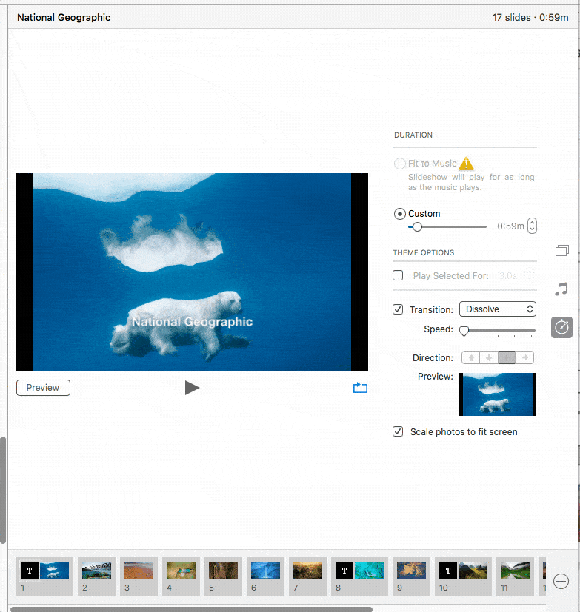580x612 pixels.
Task: Select slide 9 thumbnail
Action: [411, 571]
